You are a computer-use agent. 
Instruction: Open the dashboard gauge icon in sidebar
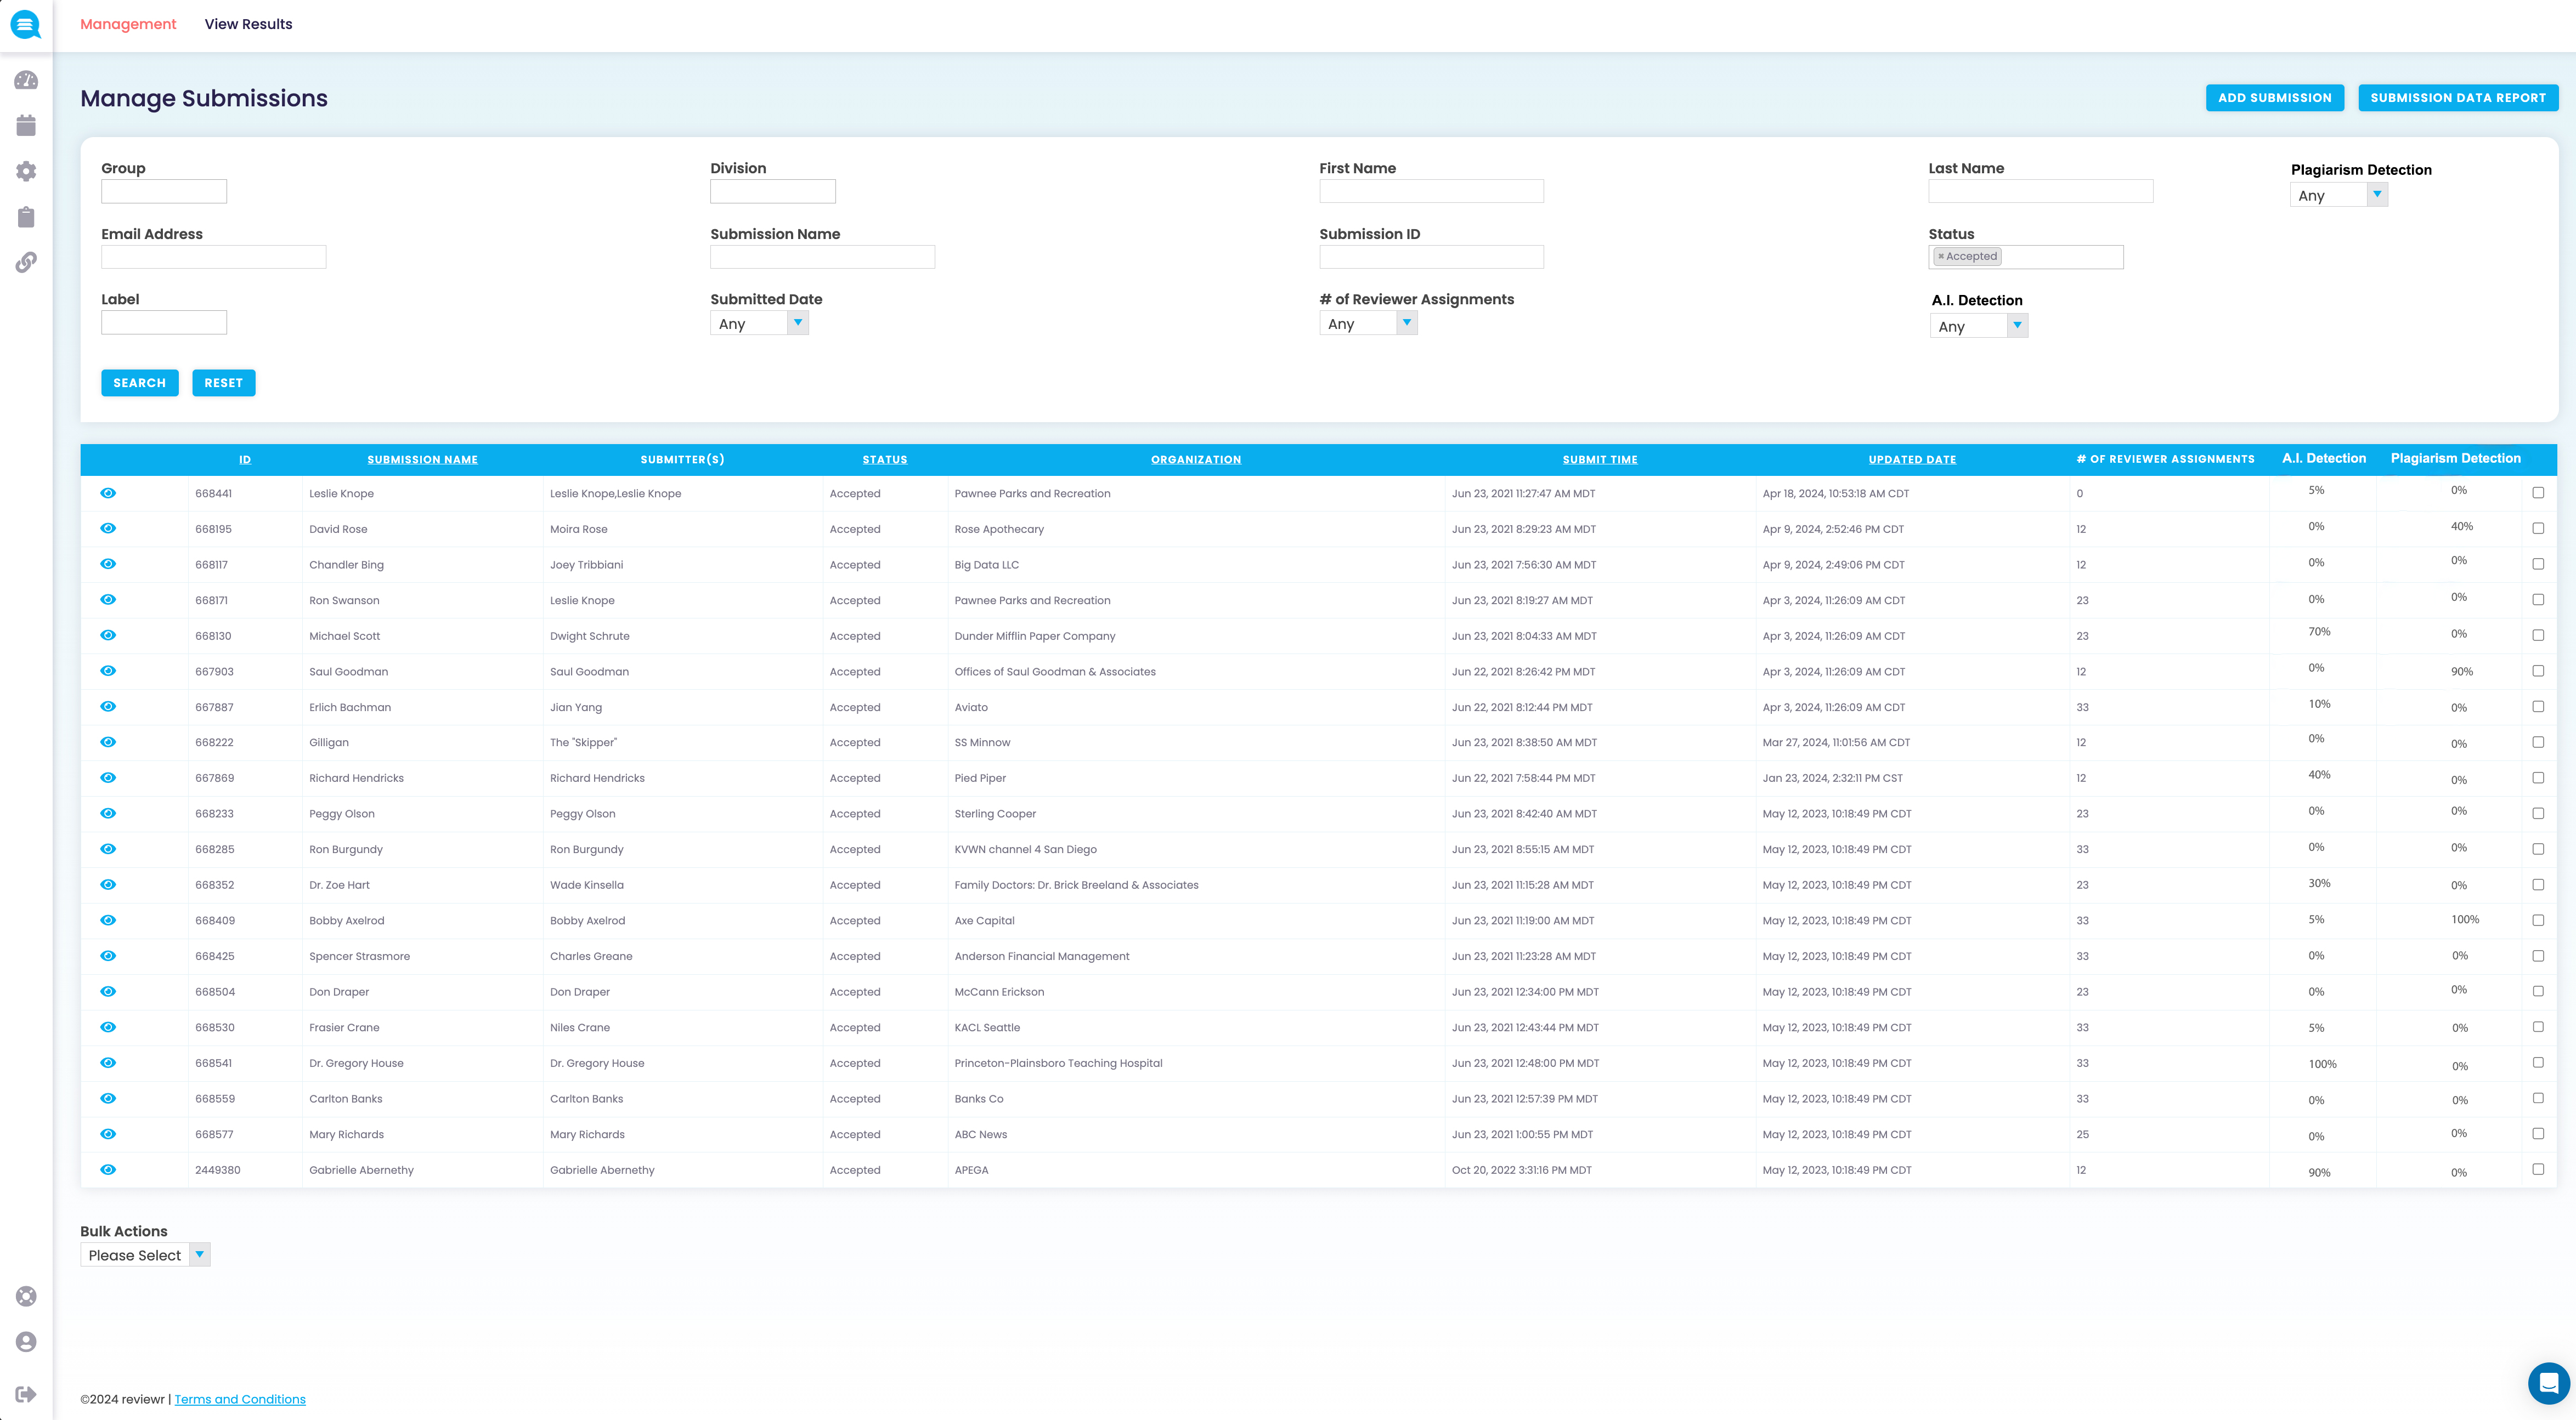26,81
